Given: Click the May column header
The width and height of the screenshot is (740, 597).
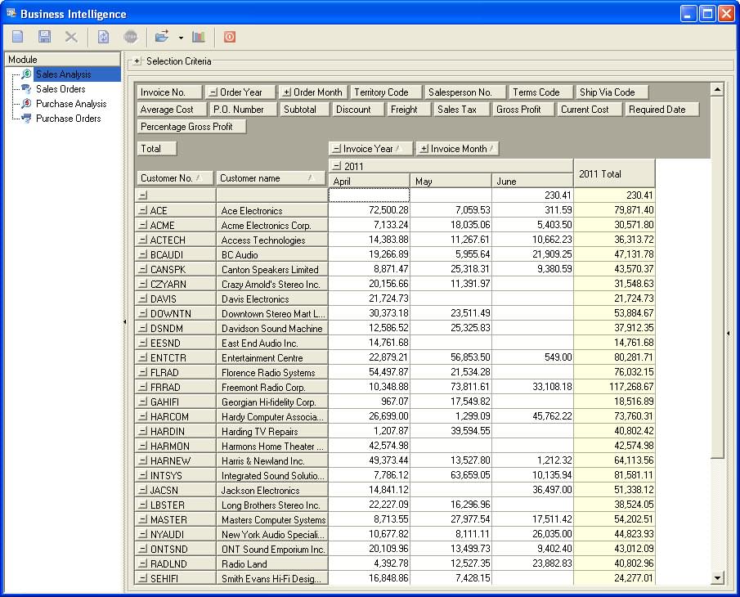Looking at the screenshot, I should (x=451, y=182).
